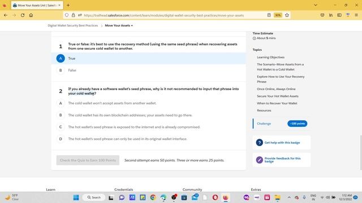The height and width of the screenshot is (203, 362).
Task: Open The Scenario Move Assets topic
Action: (x=281, y=67)
